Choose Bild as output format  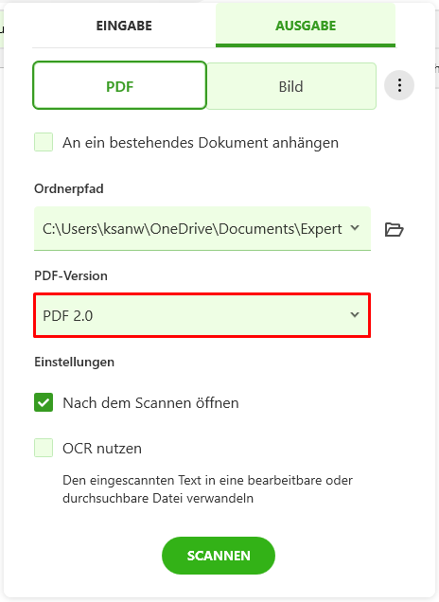(290, 86)
